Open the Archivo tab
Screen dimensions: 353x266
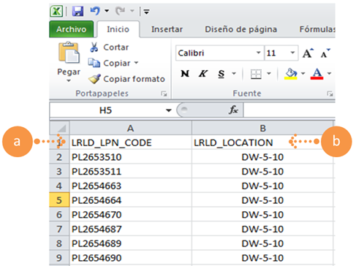(x=72, y=29)
